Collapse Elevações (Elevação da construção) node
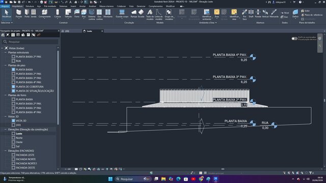326x183 pixels. pyautogui.click(x=6, y=129)
